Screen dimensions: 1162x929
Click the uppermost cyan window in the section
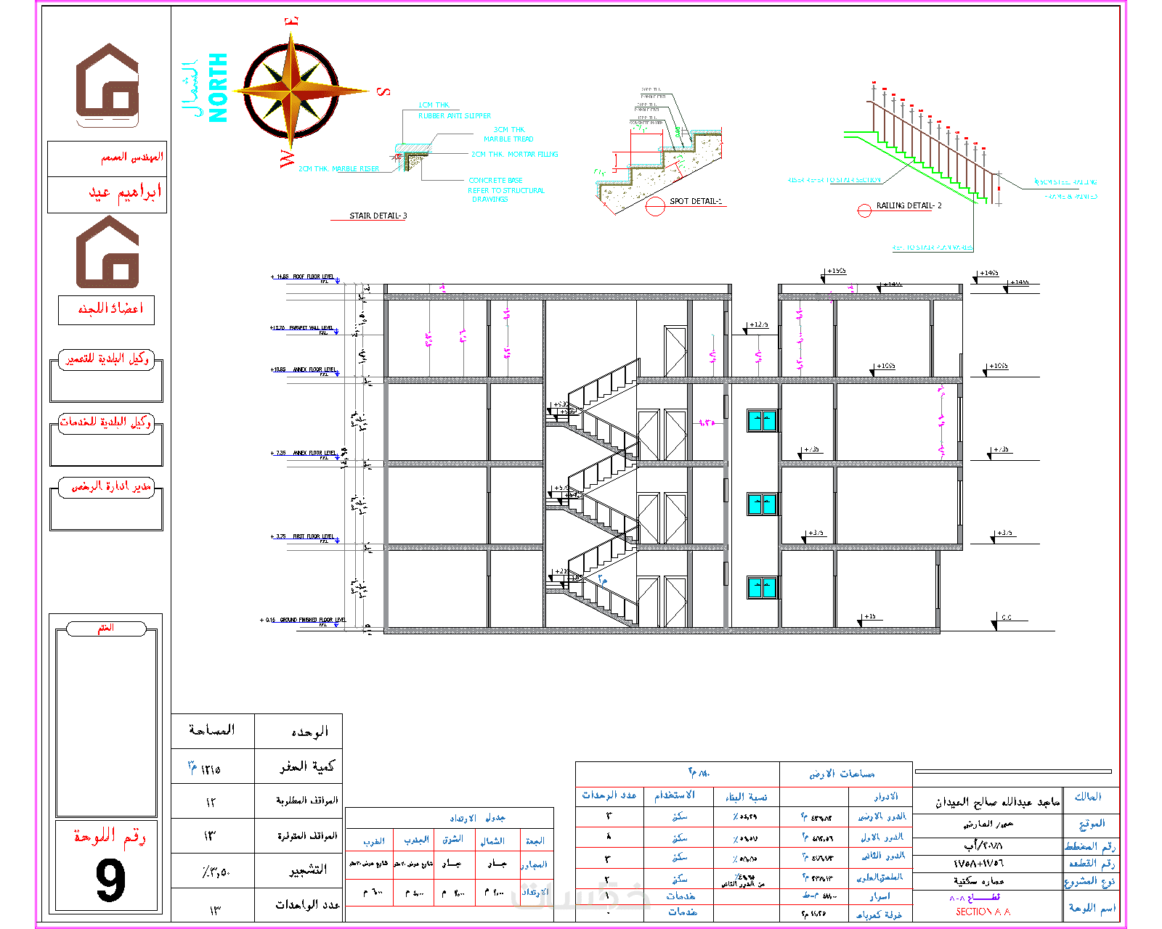coord(763,420)
